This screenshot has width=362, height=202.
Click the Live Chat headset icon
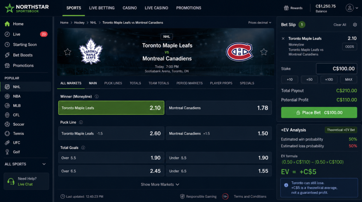(x=11, y=182)
